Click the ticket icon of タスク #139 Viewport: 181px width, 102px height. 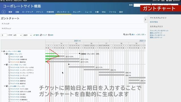pyautogui.click(x=9, y=94)
